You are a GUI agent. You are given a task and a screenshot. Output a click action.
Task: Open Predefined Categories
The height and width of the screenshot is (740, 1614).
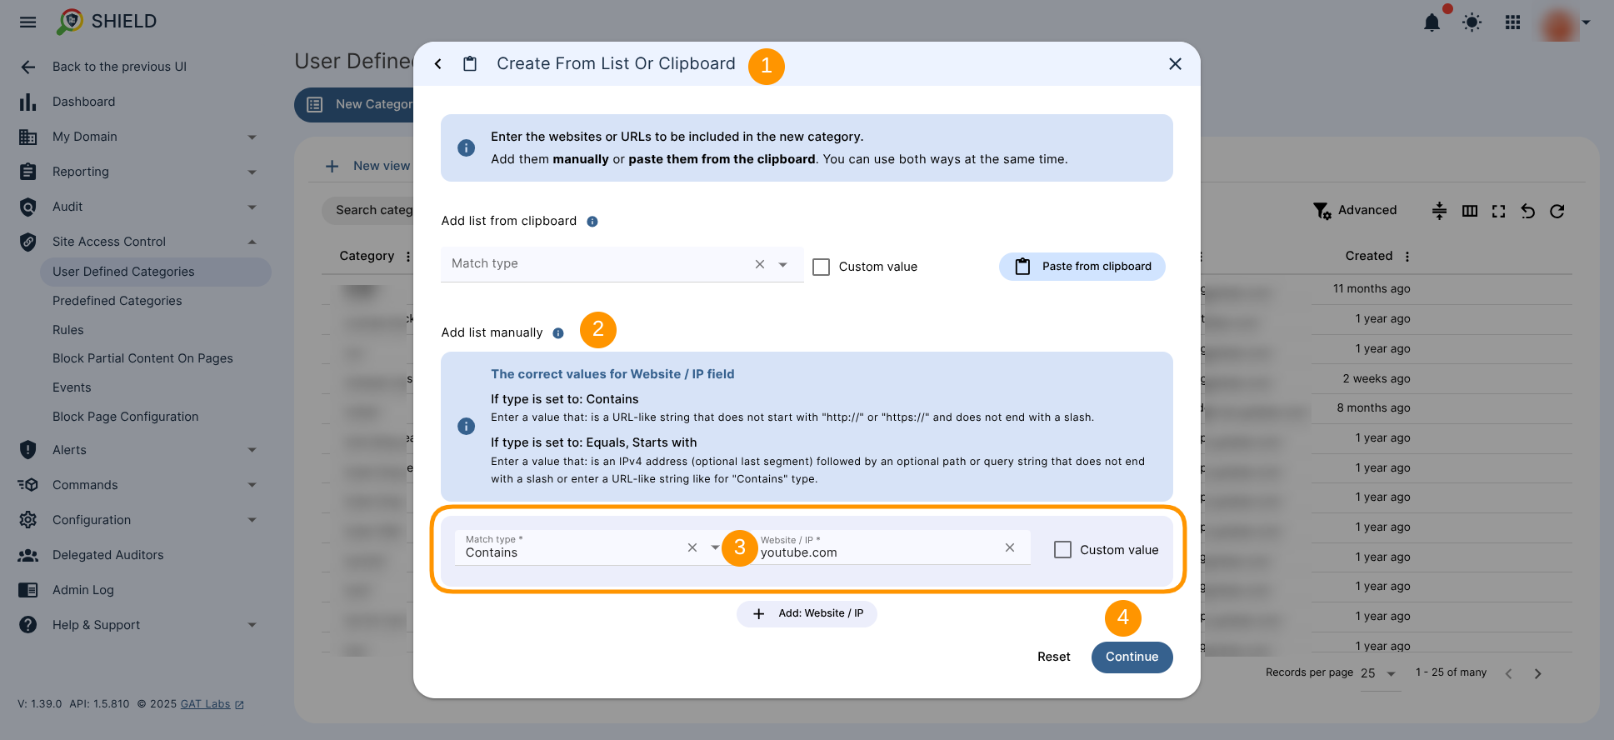pyautogui.click(x=117, y=301)
